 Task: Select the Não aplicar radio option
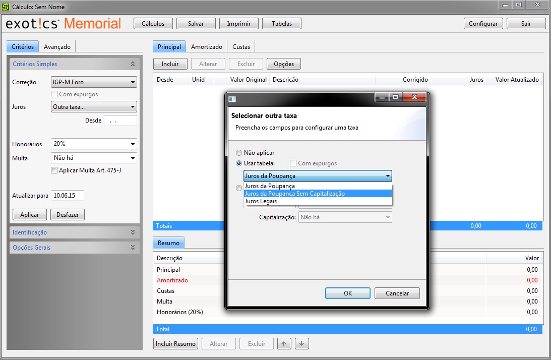coord(239,153)
